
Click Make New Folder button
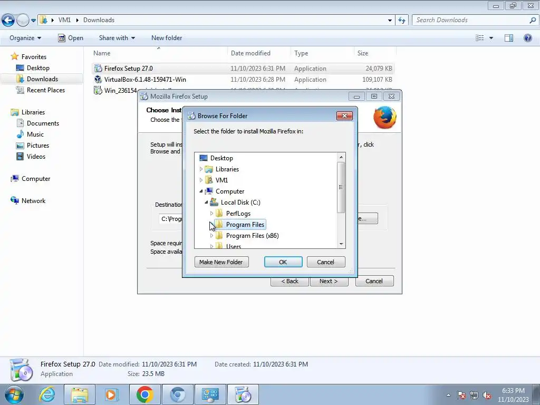(x=221, y=262)
